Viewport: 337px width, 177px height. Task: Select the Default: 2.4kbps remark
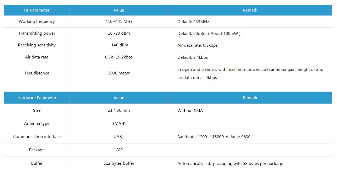193,57
